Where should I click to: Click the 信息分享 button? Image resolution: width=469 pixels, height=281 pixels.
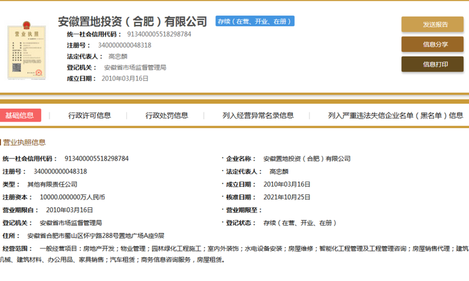click(x=432, y=44)
